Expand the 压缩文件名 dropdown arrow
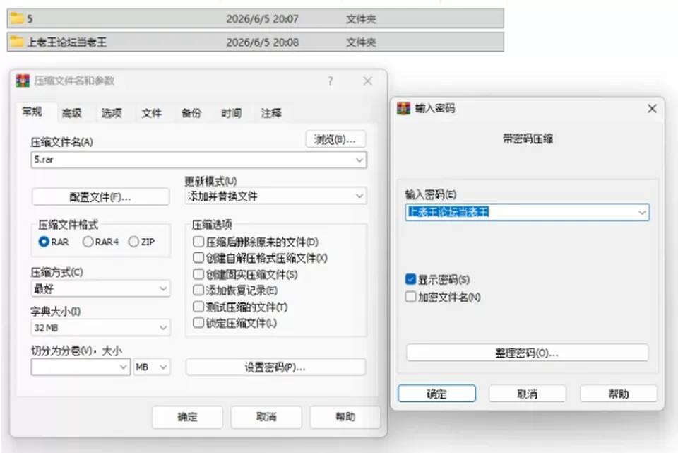The image size is (678, 453). 359,160
